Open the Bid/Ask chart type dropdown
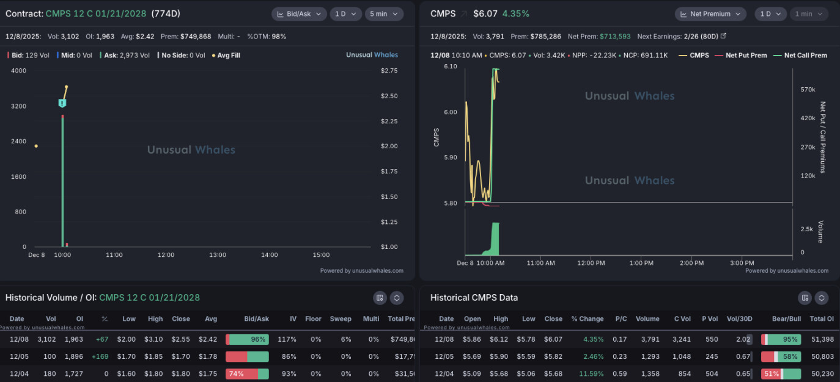 (x=298, y=14)
